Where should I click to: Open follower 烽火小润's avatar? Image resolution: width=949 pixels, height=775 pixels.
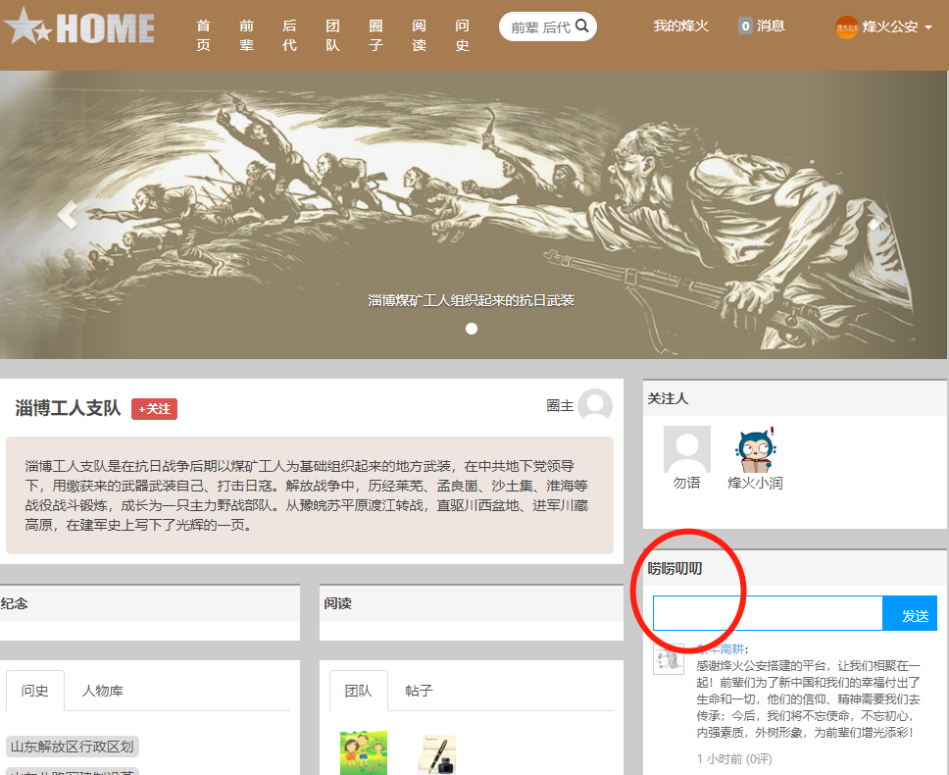755,449
